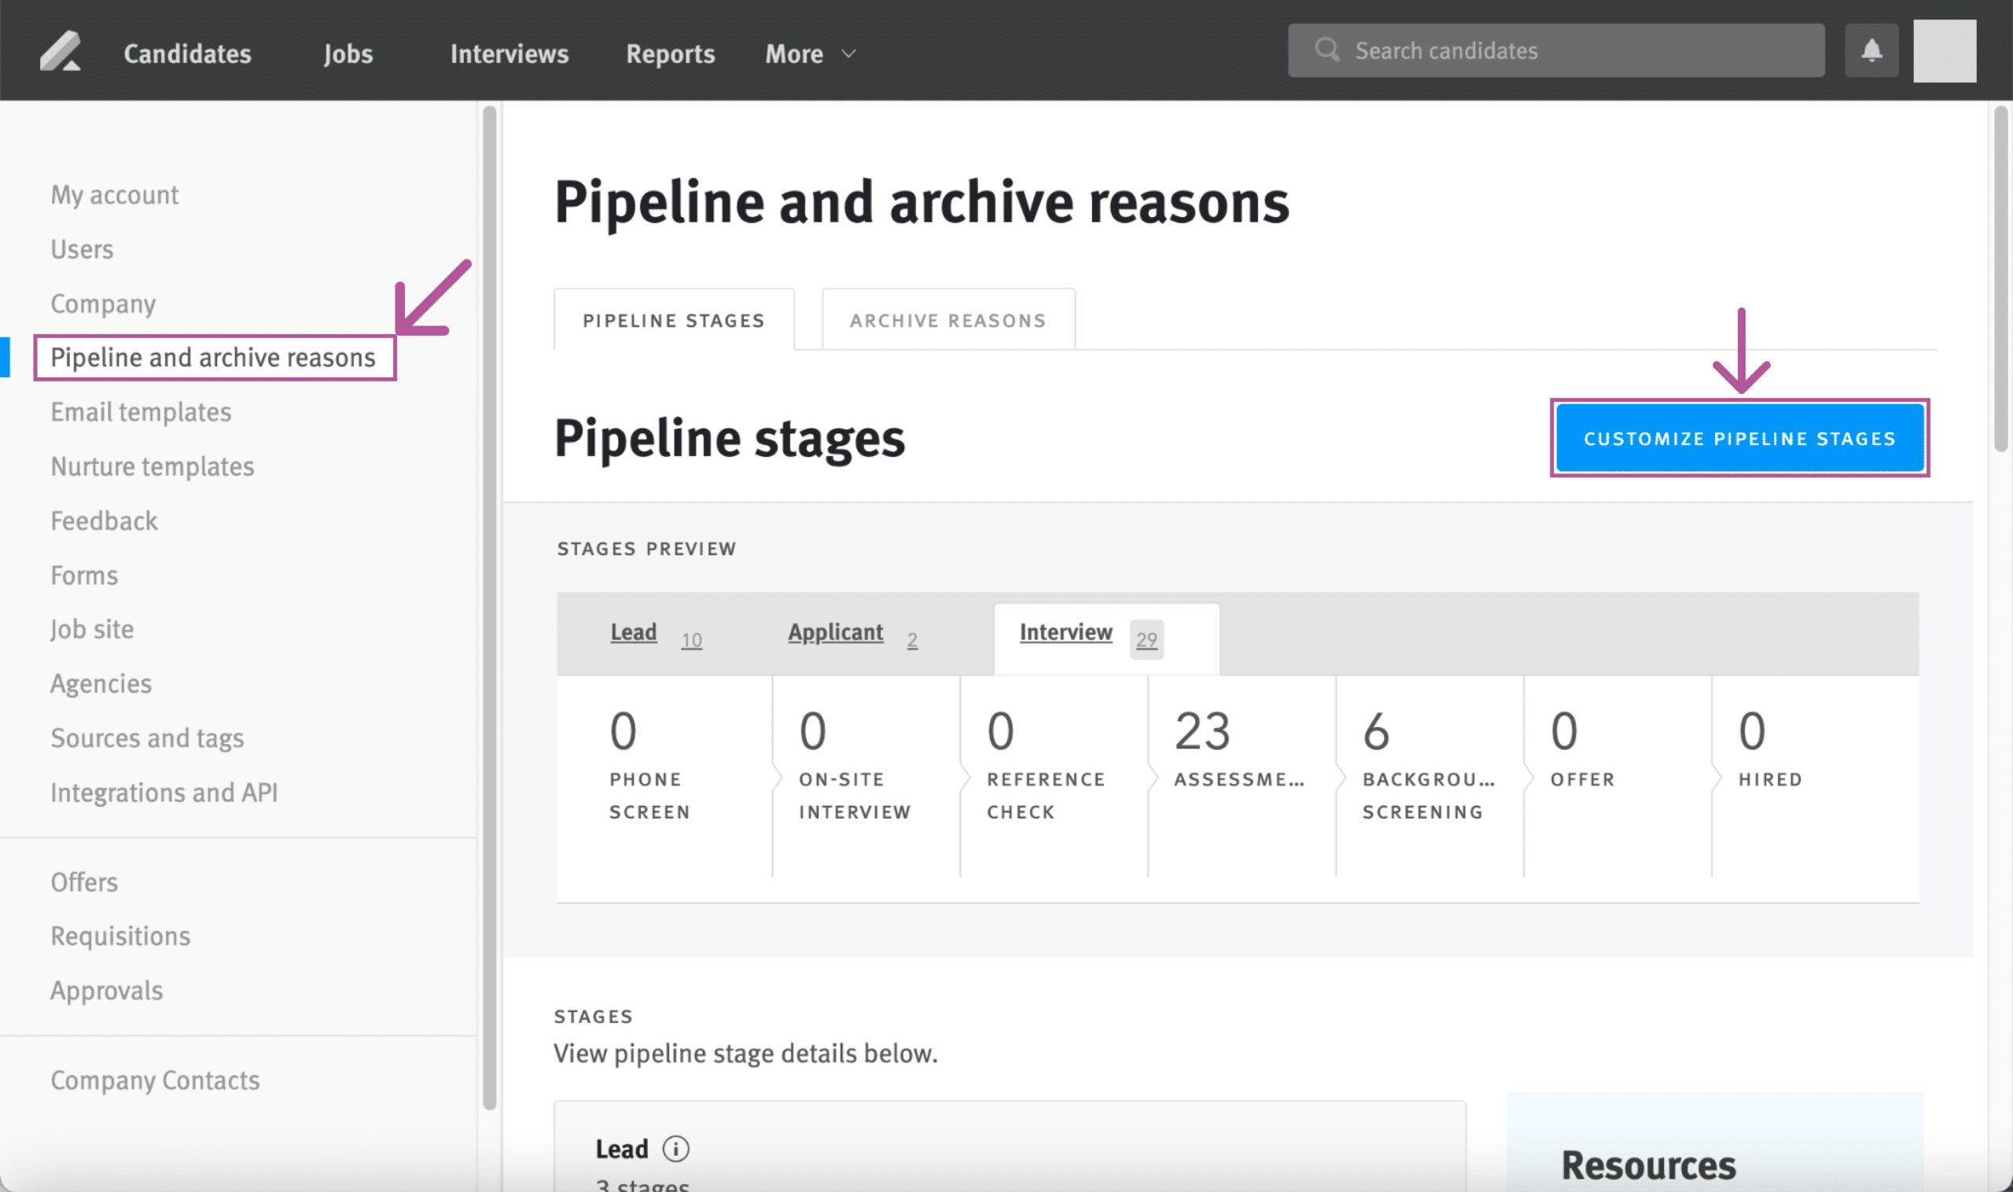The width and height of the screenshot is (2013, 1192).
Task: Open the Reports navigation item
Action: (670, 53)
